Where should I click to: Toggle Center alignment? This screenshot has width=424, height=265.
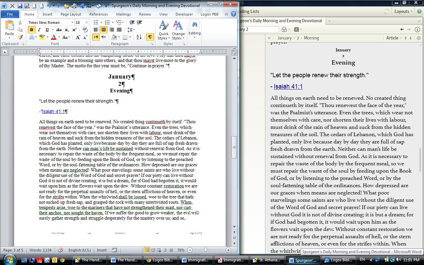coord(104,30)
